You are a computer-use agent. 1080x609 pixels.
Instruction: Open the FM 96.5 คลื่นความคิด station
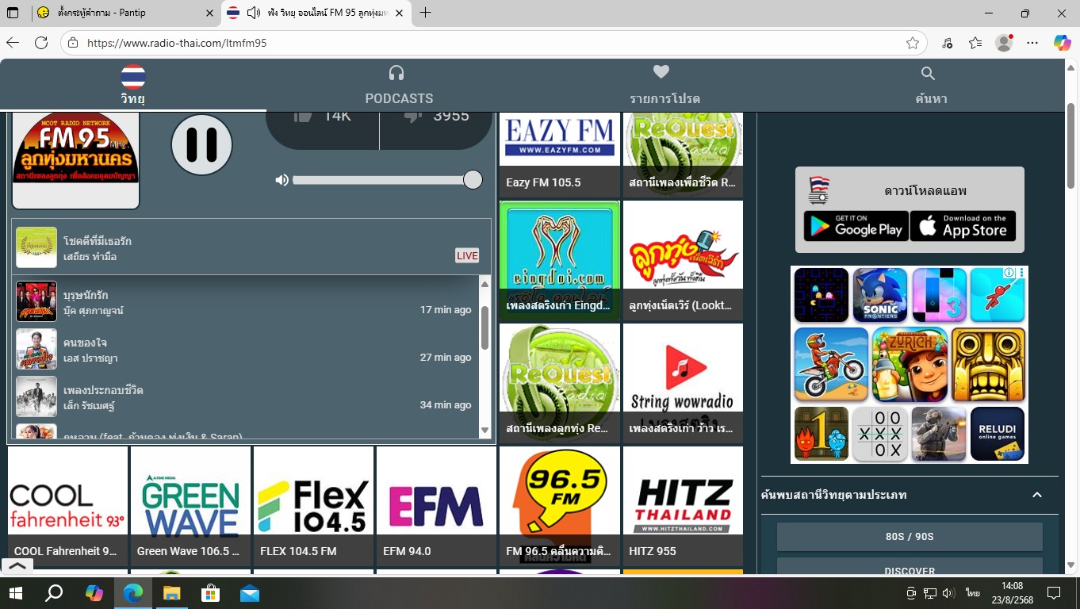click(560, 506)
